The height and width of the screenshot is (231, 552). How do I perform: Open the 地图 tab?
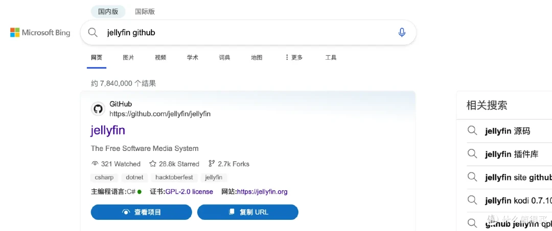(257, 58)
